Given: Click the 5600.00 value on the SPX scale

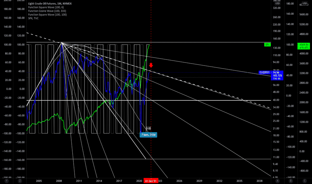Looking at the screenshot, I should [x=304, y=14].
